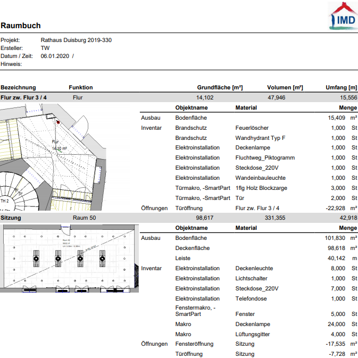The width and height of the screenshot is (358, 358).
Task: Click the project name Rathaus Duisburg 2019-330
Action: (76, 40)
